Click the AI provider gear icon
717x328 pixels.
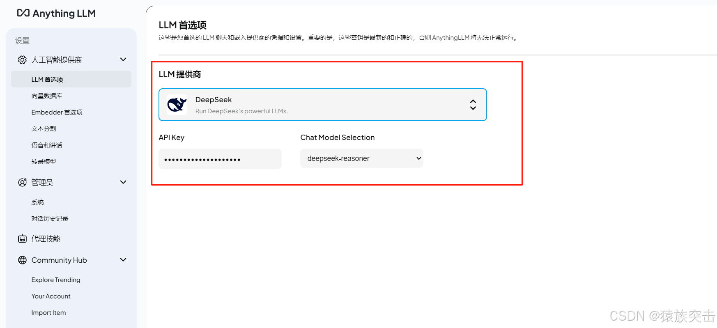pyautogui.click(x=22, y=60)
